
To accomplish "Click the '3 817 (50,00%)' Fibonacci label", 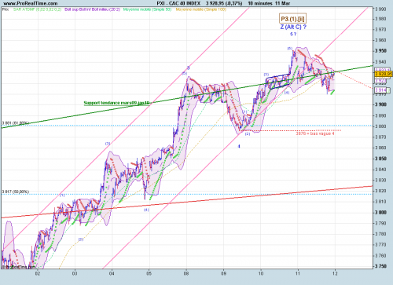I will coord(15,192).
